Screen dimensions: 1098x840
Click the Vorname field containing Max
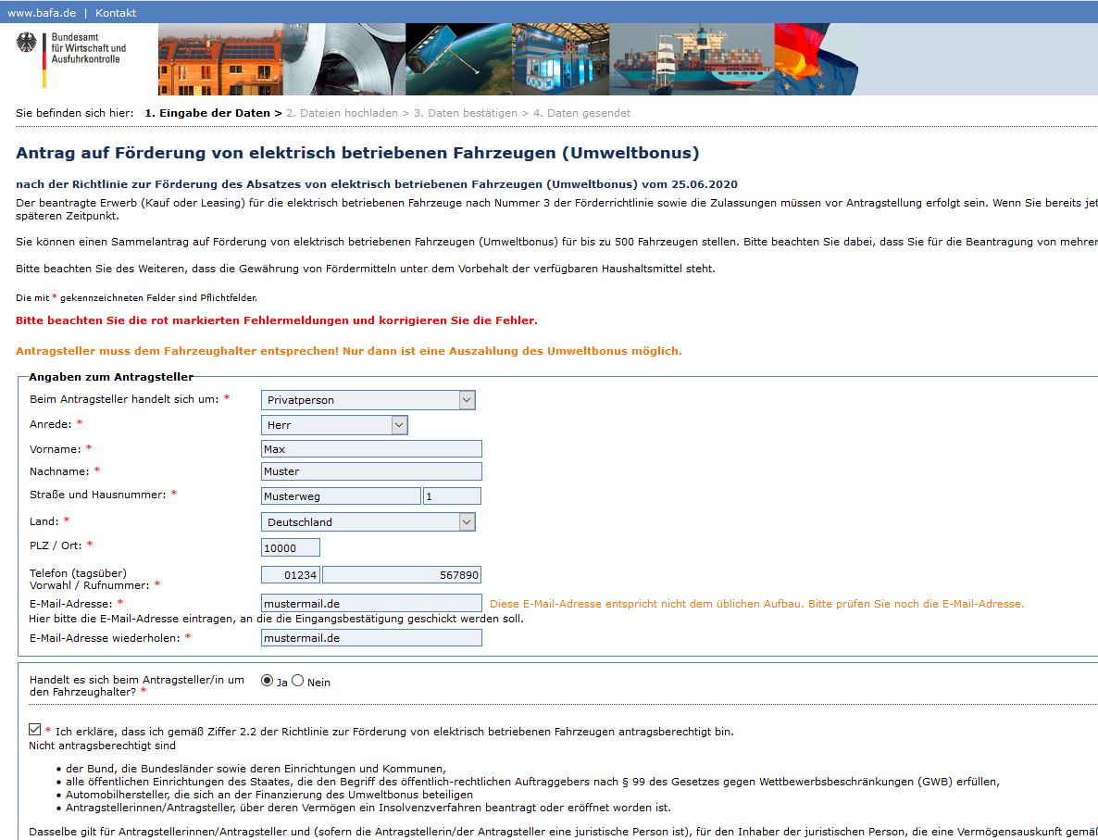pyautogui.click(x=371, y=449)
